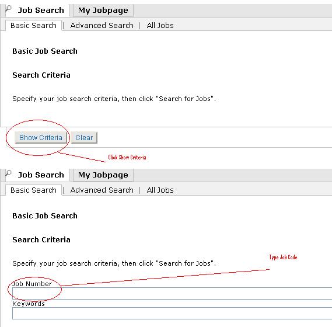Focus the Keywords input field
This screenshot has width=332, height=327.
tap(172, 313)
